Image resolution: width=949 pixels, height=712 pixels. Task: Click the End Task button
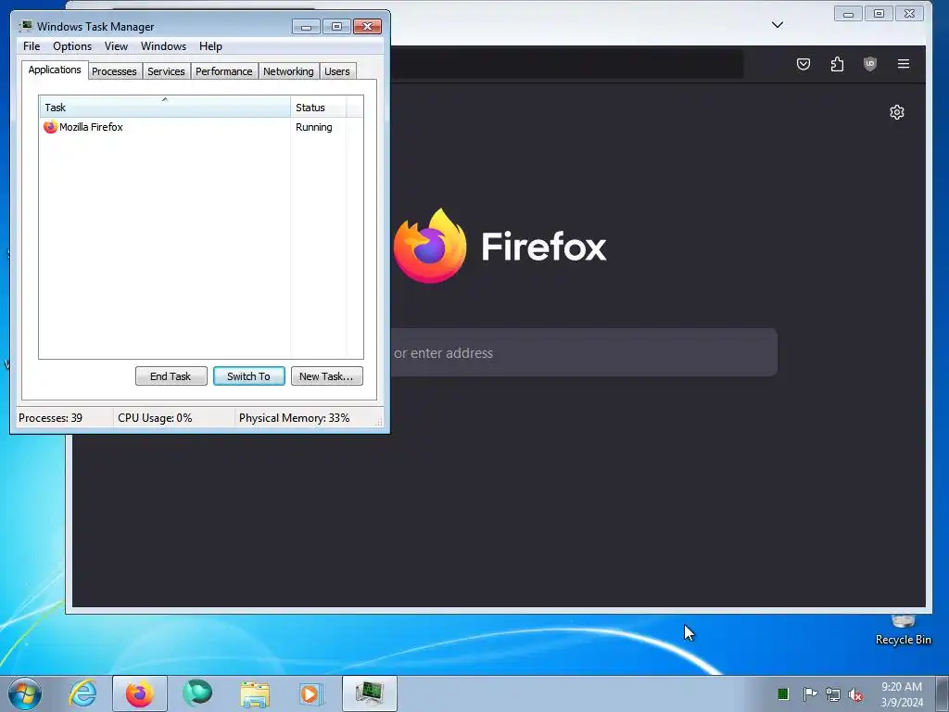click(171, 376)
